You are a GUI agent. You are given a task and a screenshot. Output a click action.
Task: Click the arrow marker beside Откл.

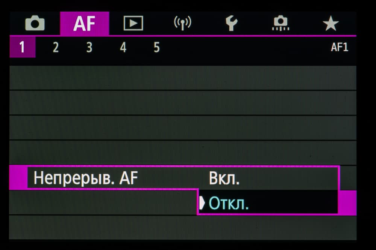202,203
